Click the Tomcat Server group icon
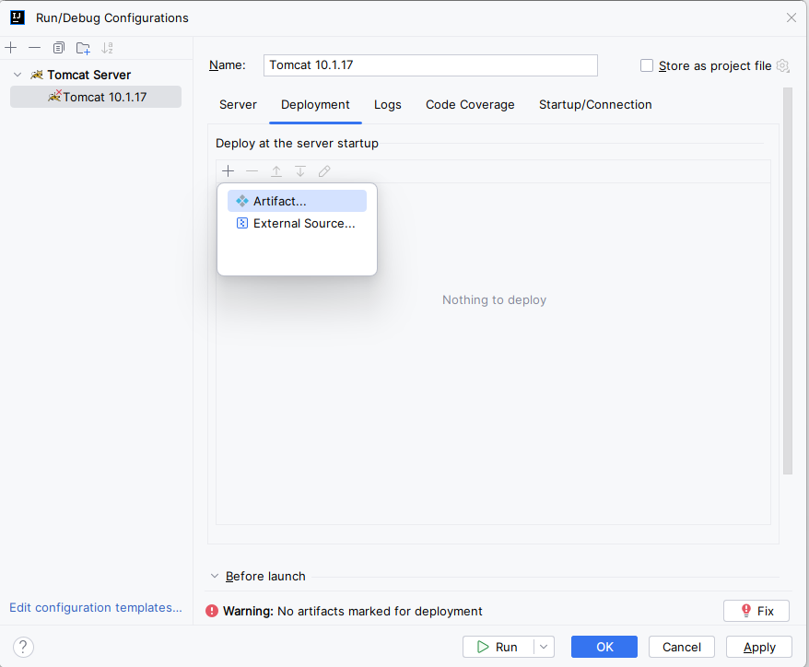Image resolution: width=809 pixels, height=667 pixels. (x=37, y=75)
